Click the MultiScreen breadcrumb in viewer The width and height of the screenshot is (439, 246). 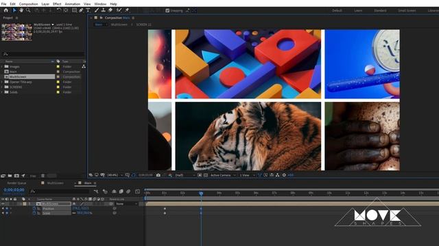point(119,25)
